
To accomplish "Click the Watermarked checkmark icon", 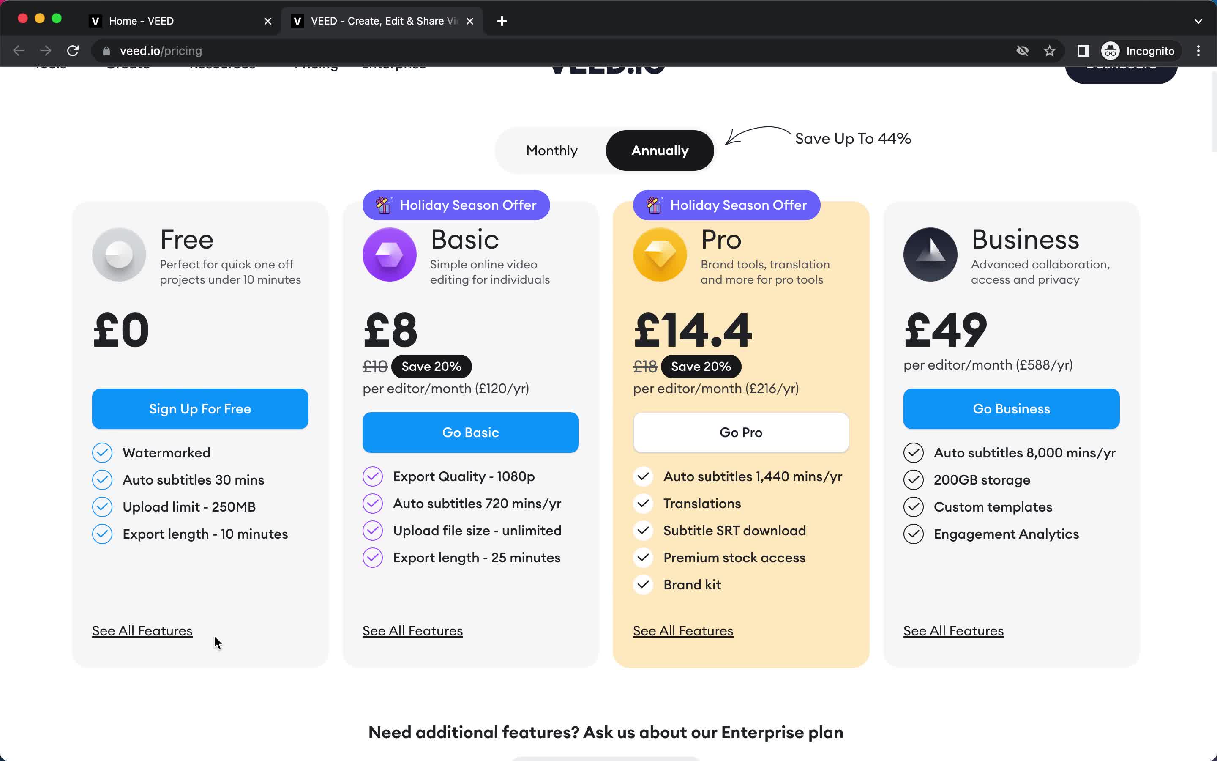I will pyautogui.click(x=102, y=452).
